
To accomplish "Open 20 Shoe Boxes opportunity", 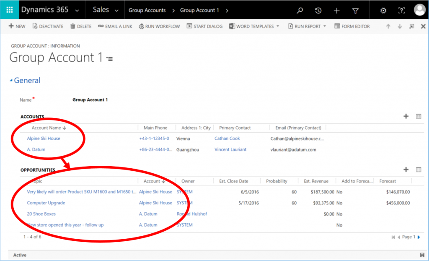I will (x=41, y=214).
